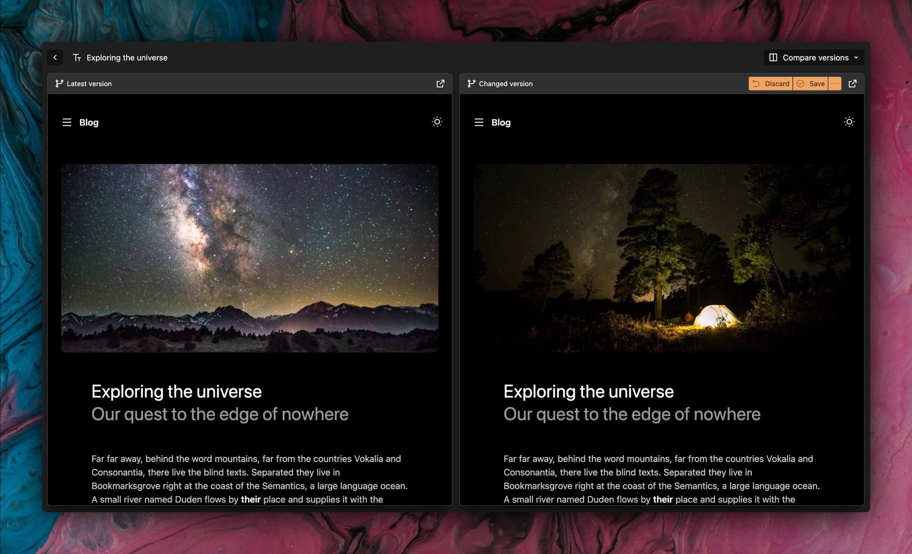Screen dimensions: 912x554
Task: Click the Compare versions split-view icon
Action: click(773, 57)
